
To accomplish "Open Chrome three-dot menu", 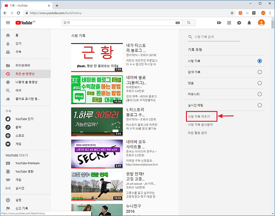I will pyautogui.click(x=270, y=13).
